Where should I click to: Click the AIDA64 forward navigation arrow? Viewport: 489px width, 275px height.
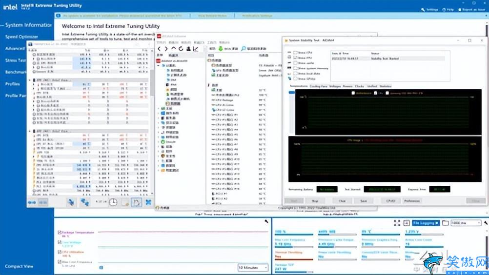[166, 49]
